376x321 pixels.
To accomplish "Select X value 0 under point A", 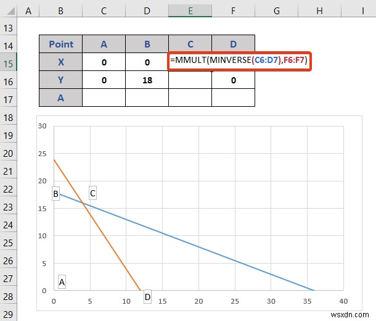I will click(104, 62).
